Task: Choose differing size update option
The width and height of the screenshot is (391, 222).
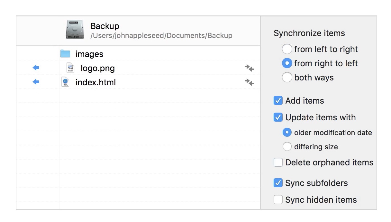Action: pyautogui.click(x=287, y=147)
